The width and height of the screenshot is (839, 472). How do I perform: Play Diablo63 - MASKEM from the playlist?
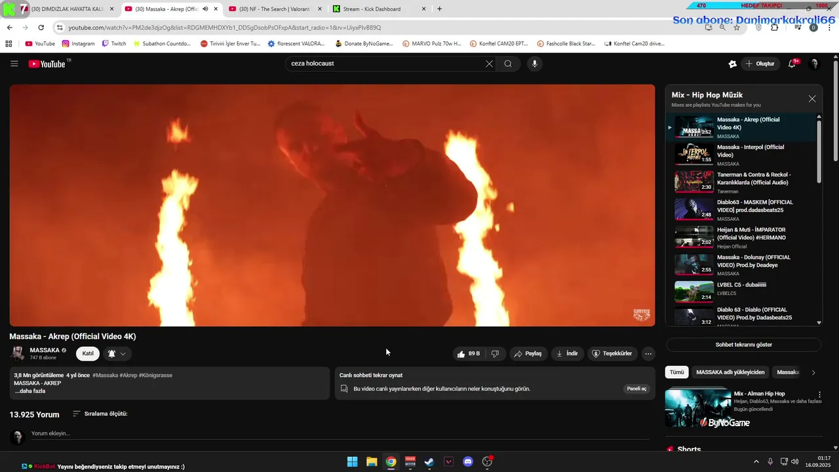click(x=742, y=209)
